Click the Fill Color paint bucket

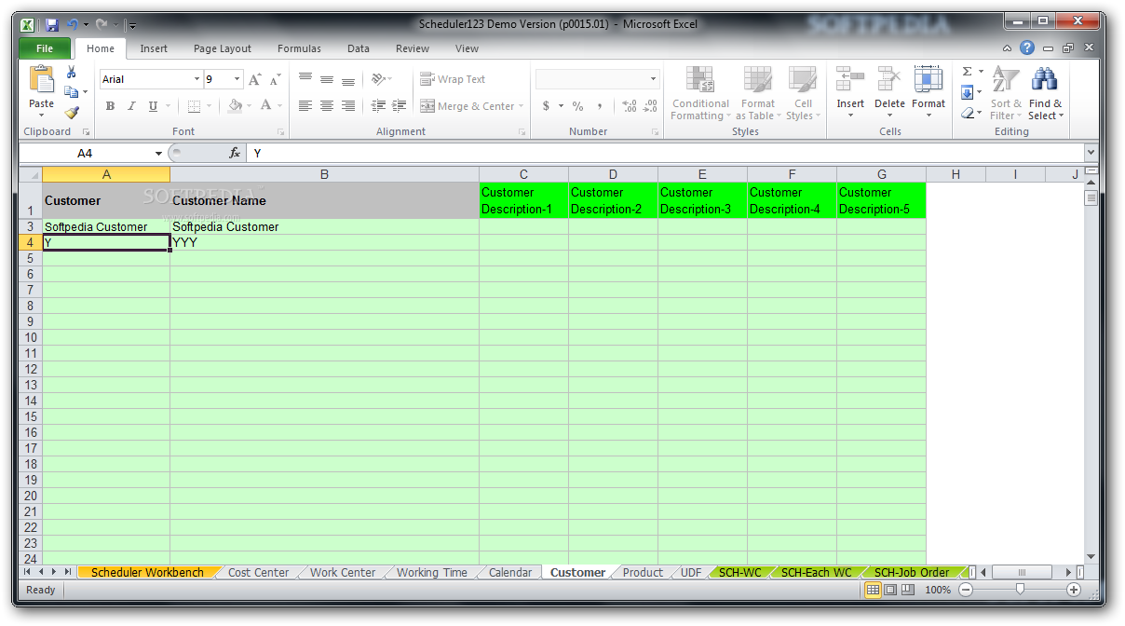click(234, 106)
